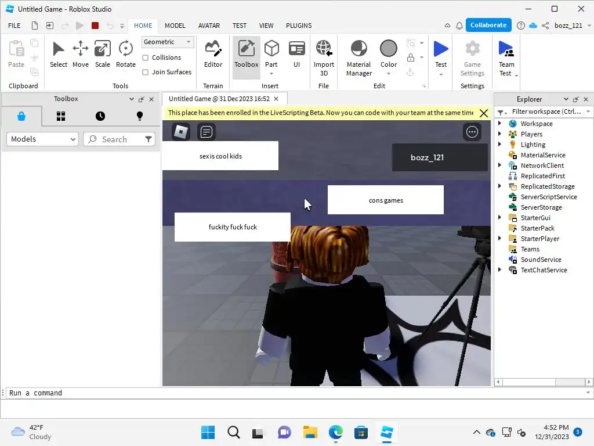Dismiss the LiveScripting Beta banner
The image size is (594, 446).
[484, 113]
